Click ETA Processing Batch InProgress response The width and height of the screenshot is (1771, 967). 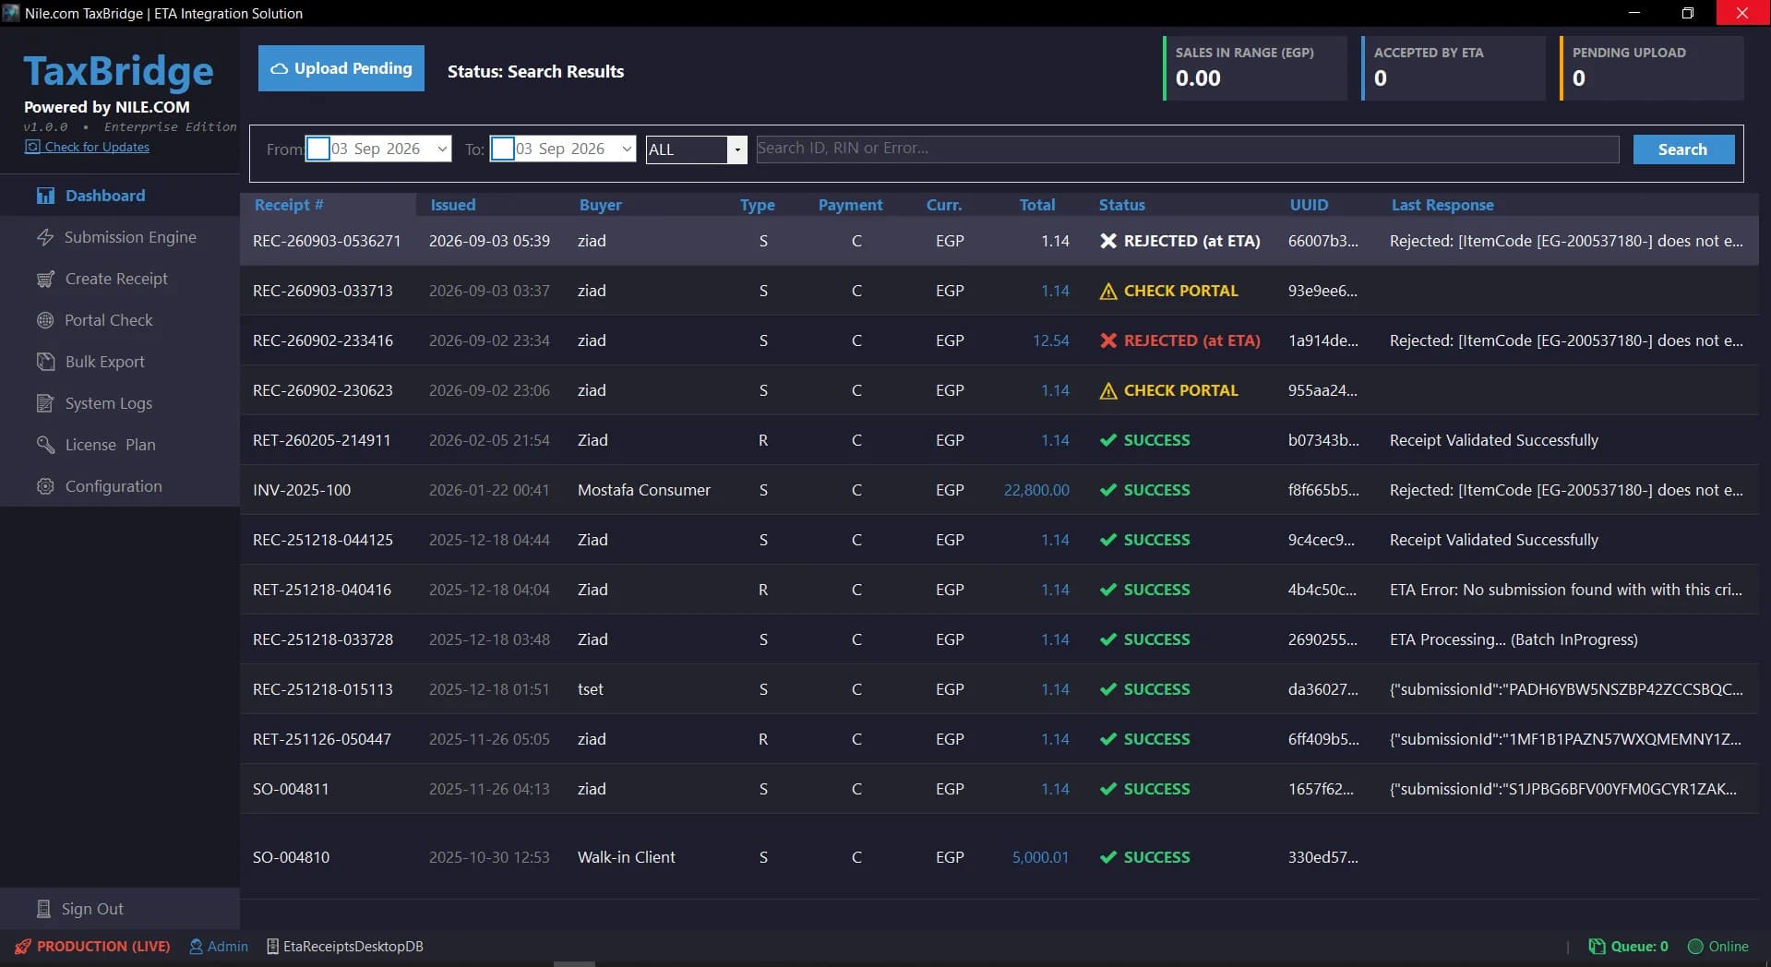[1514, 639]
